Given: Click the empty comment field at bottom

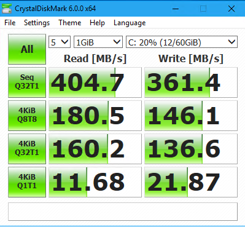Looking at the screenshot, I should pos(123,212).
